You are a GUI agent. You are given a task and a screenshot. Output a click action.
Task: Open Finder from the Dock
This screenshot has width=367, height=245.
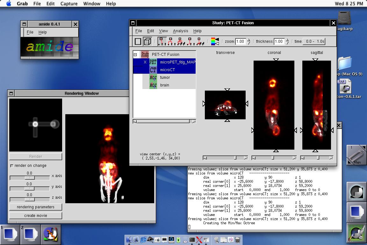coord(129,240)
